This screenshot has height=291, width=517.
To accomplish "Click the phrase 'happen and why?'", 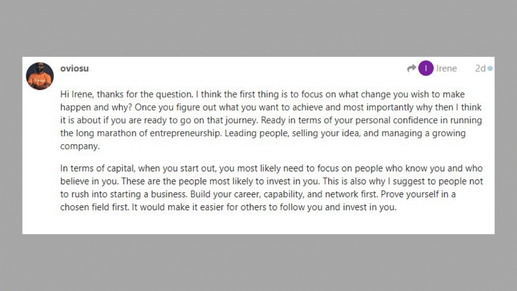I will 96,107.
